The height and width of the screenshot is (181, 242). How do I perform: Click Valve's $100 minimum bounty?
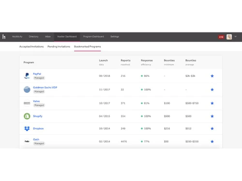click(x=167, y=103)
